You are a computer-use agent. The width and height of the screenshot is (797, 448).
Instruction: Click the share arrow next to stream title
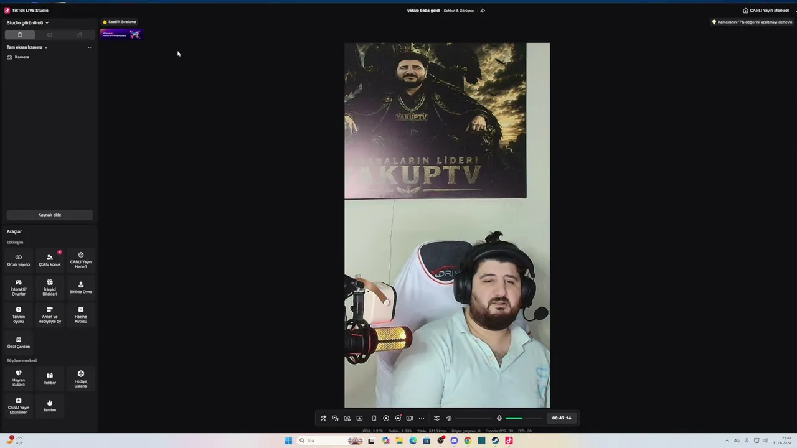(483, 11)
